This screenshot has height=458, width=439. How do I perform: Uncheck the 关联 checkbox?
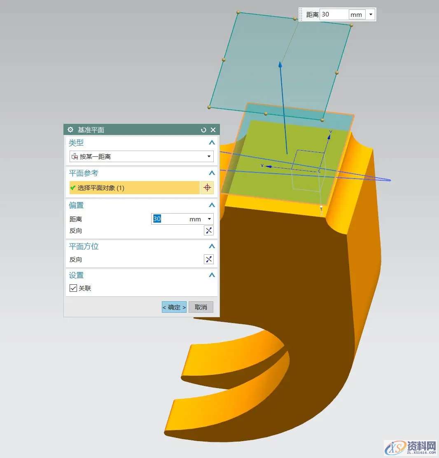coord(73,288)
